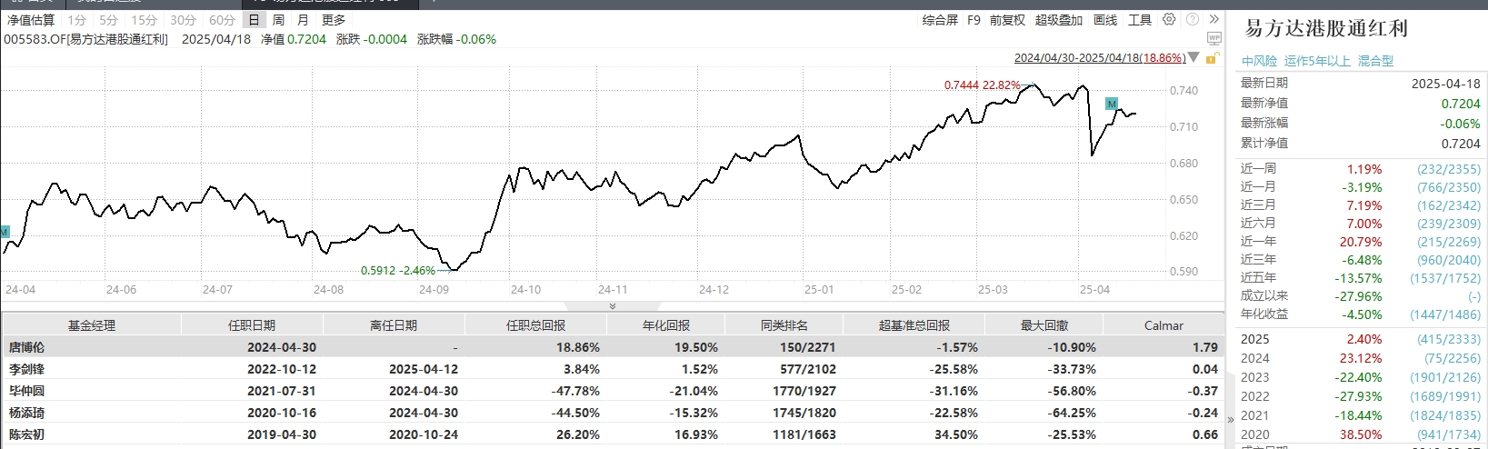The width and height of the screenshot is (1488, 449).
Task: Open the chart settings gear icon
Action: pyautogui.click(x=1169, y=19)
